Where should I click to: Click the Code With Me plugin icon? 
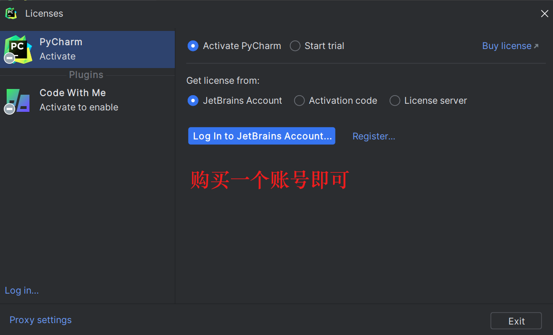tap(18, 100)
